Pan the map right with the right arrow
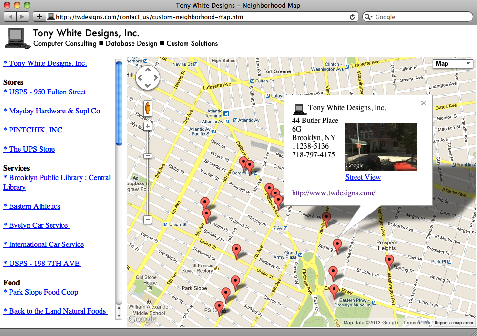The height and width of the screenshot is (336, 477). pos(155,78)
